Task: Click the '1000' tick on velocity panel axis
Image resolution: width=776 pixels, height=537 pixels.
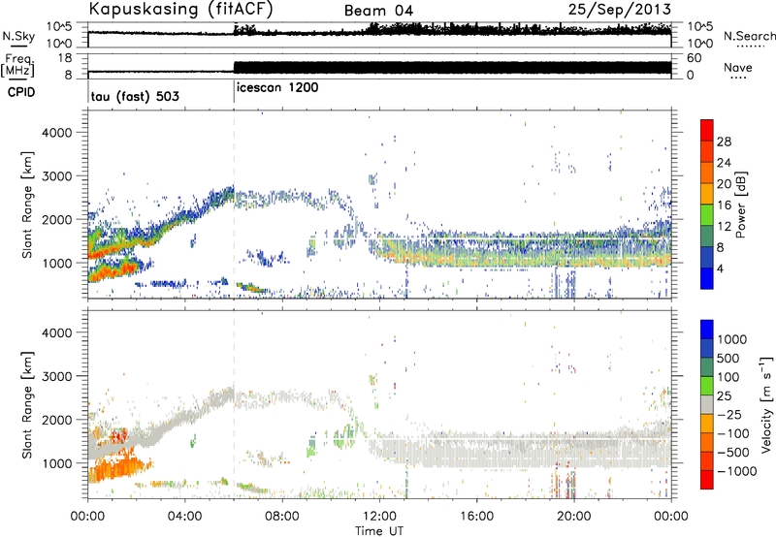Action: click(x=56, y=463)
